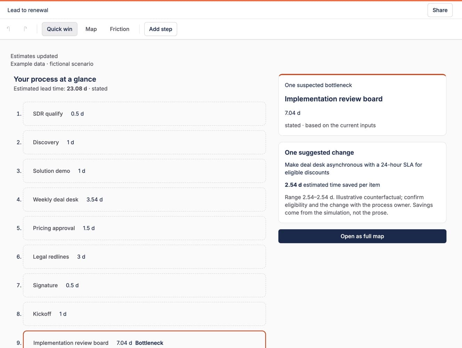Viewport: 462px width, 348px height.
Task: Click the estimated lead time 23.08 d
Action: (77, 88)
